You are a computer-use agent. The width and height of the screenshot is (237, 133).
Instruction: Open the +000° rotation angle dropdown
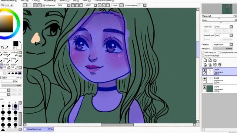pyautogui.click(x=95, y=5)
